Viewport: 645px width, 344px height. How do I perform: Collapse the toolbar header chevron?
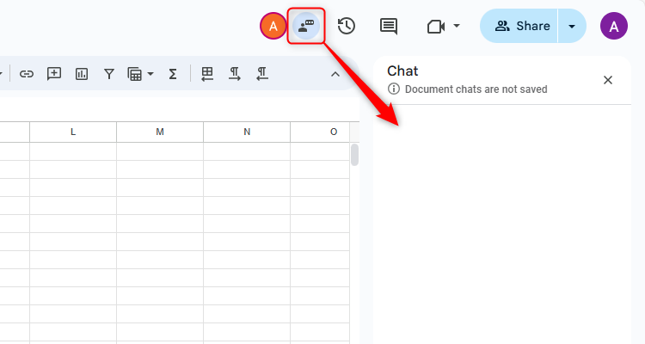coord(335,74)
